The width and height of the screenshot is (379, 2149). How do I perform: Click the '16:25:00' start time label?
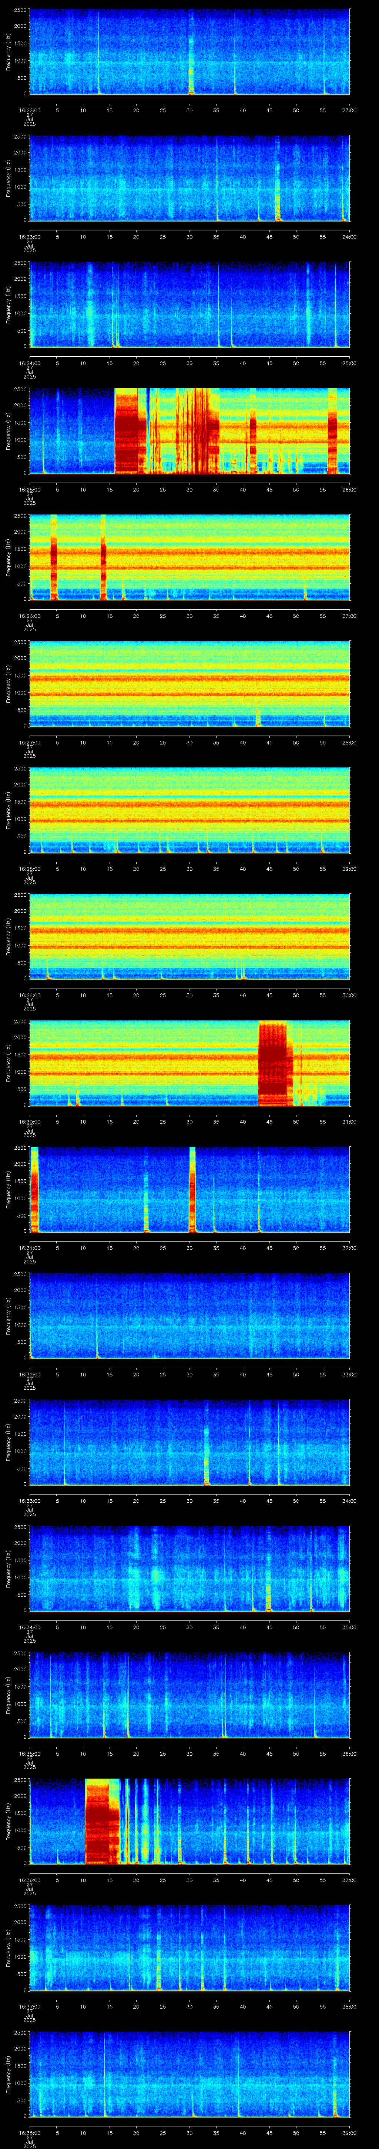[x=29, y=489]
